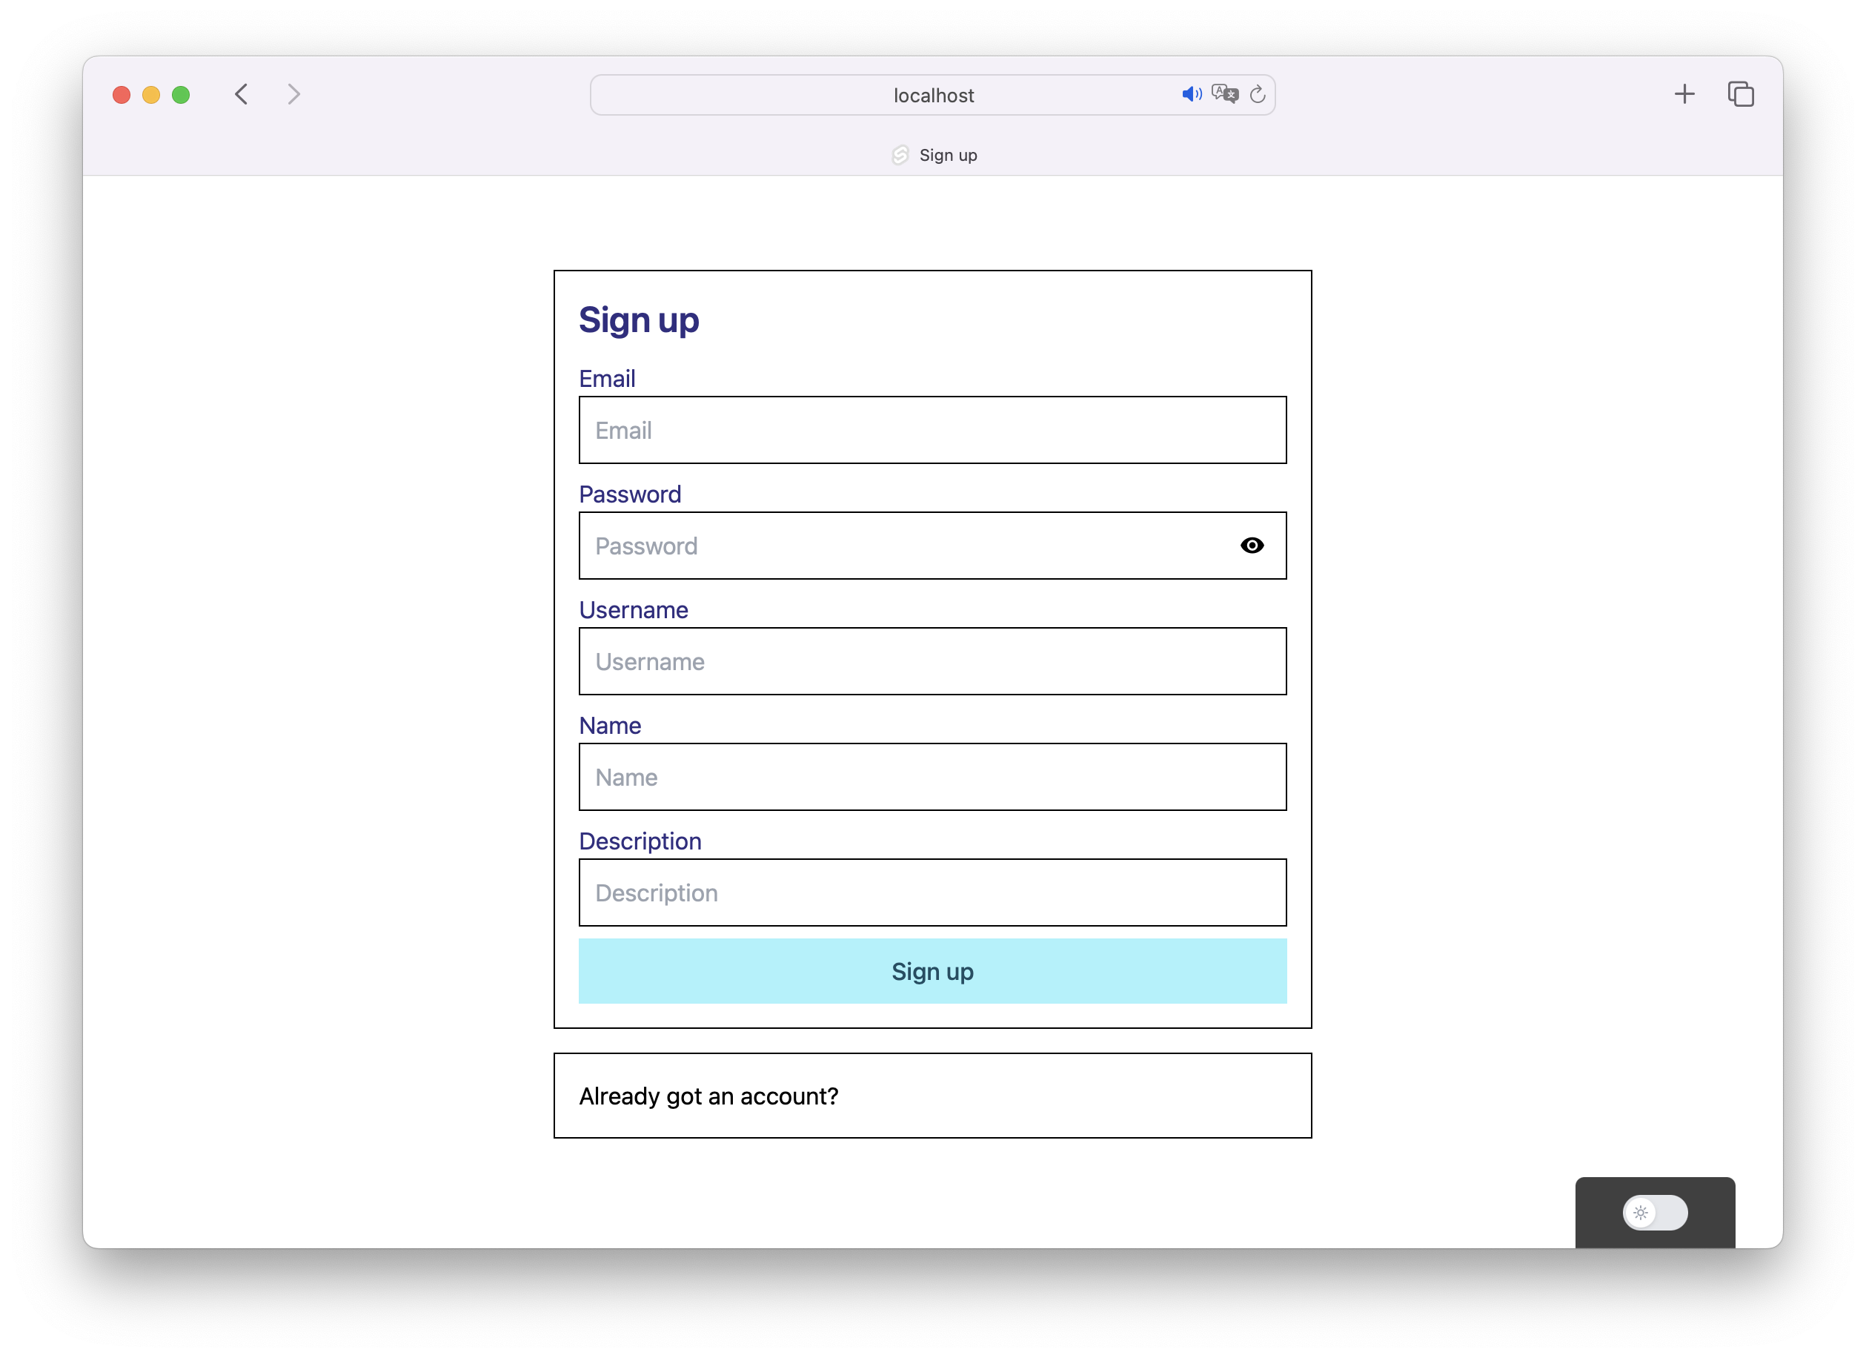Screen dimensions: 1866x1358
Task: Show password with the eye icon
Action: [1252, 546]
